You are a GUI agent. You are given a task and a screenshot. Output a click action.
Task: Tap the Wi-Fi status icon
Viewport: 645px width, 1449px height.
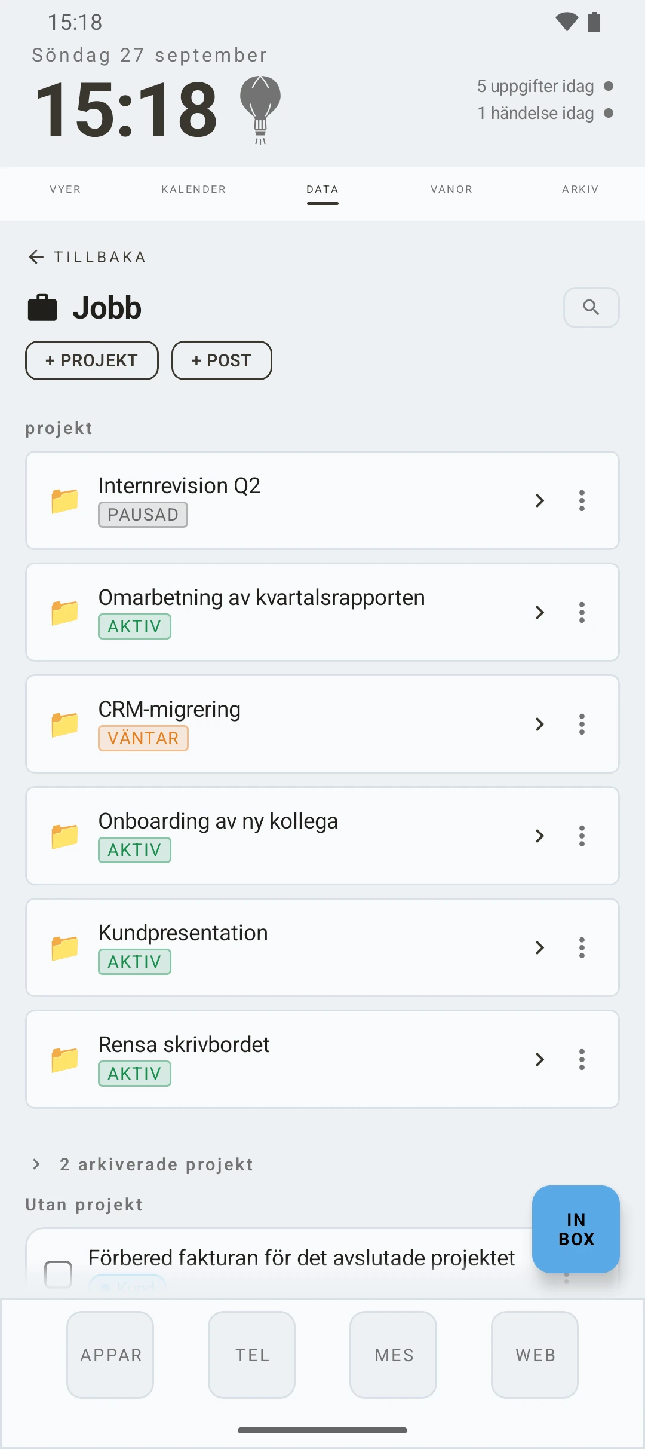point(566,22)
